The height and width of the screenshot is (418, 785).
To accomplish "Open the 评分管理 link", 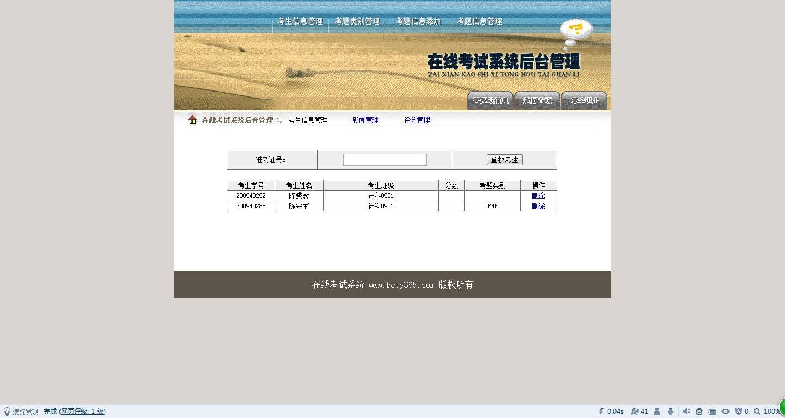I will pyautogui.click(x=416, y=120).
